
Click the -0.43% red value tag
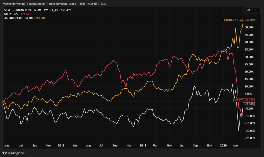[x=249, y=100]
